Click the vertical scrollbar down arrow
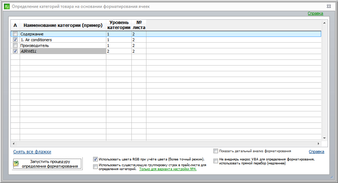 tap(324, 138)
